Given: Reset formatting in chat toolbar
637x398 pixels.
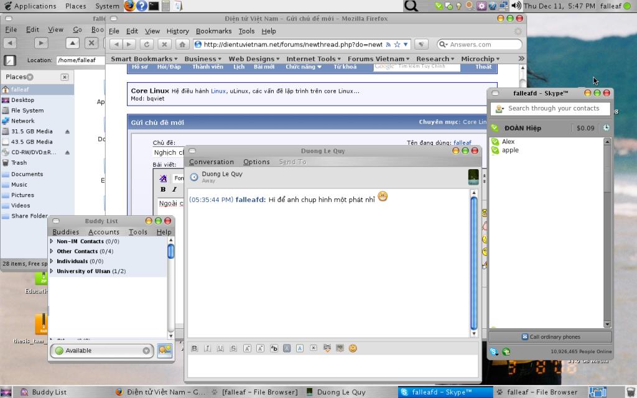Looking at the screenshot, I should pyautogui.click(x=314, y=348).
